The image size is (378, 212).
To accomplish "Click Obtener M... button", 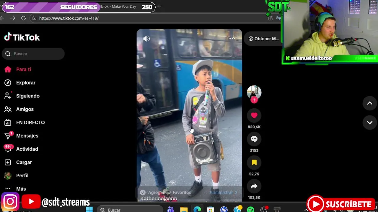I will [263, 39].
